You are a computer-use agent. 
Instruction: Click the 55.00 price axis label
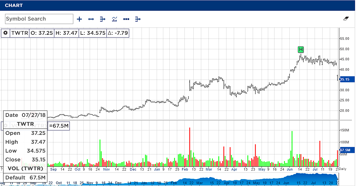(344, 39)
